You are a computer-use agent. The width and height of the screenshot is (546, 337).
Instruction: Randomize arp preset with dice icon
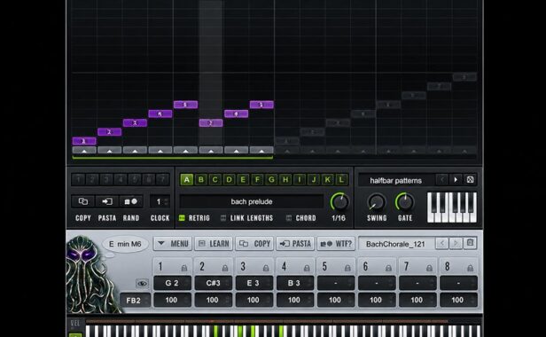coord(470,180)
